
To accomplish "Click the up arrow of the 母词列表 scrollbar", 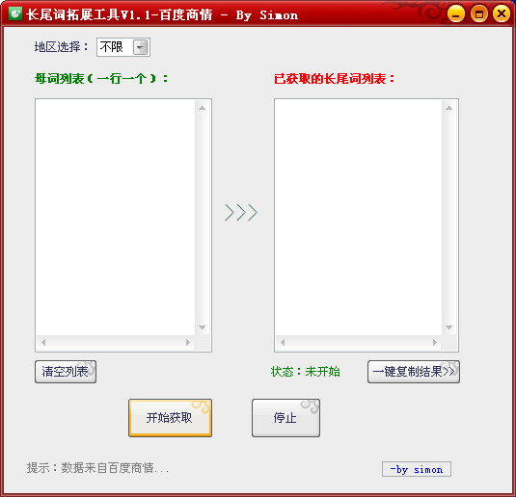I will [202, 108].
